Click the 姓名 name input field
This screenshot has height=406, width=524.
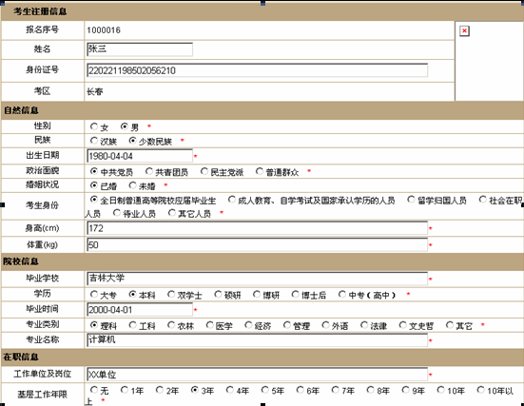coord(140,49)
